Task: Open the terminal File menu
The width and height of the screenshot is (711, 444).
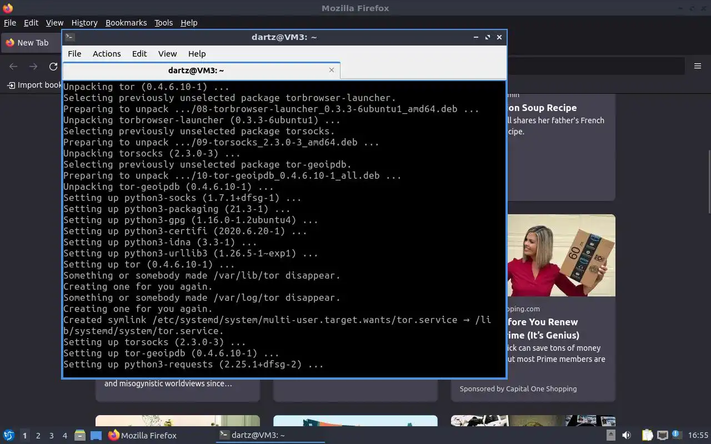Action: click(74, 54)
